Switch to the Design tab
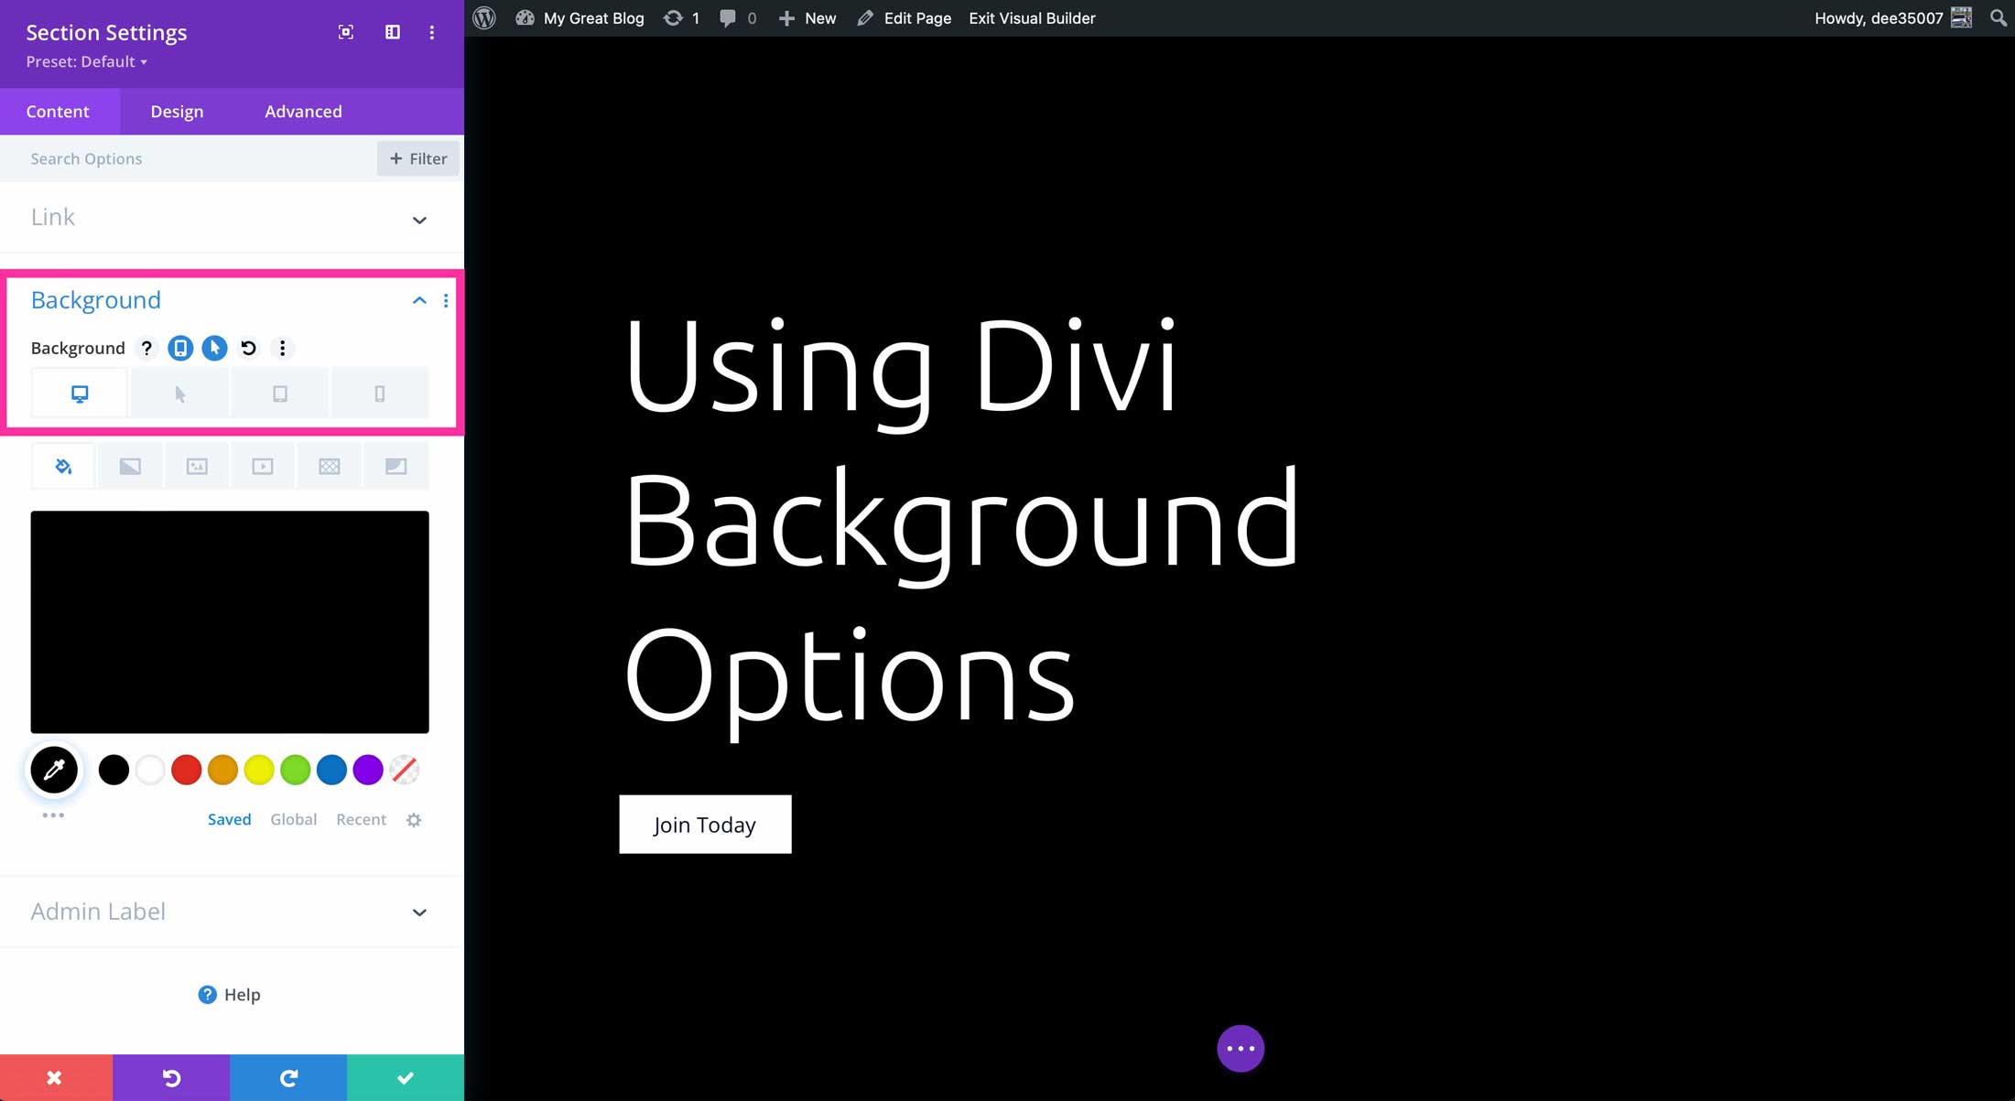Image resolution: width=2015 pixels, height=1101 pixels. pos(177,111)
